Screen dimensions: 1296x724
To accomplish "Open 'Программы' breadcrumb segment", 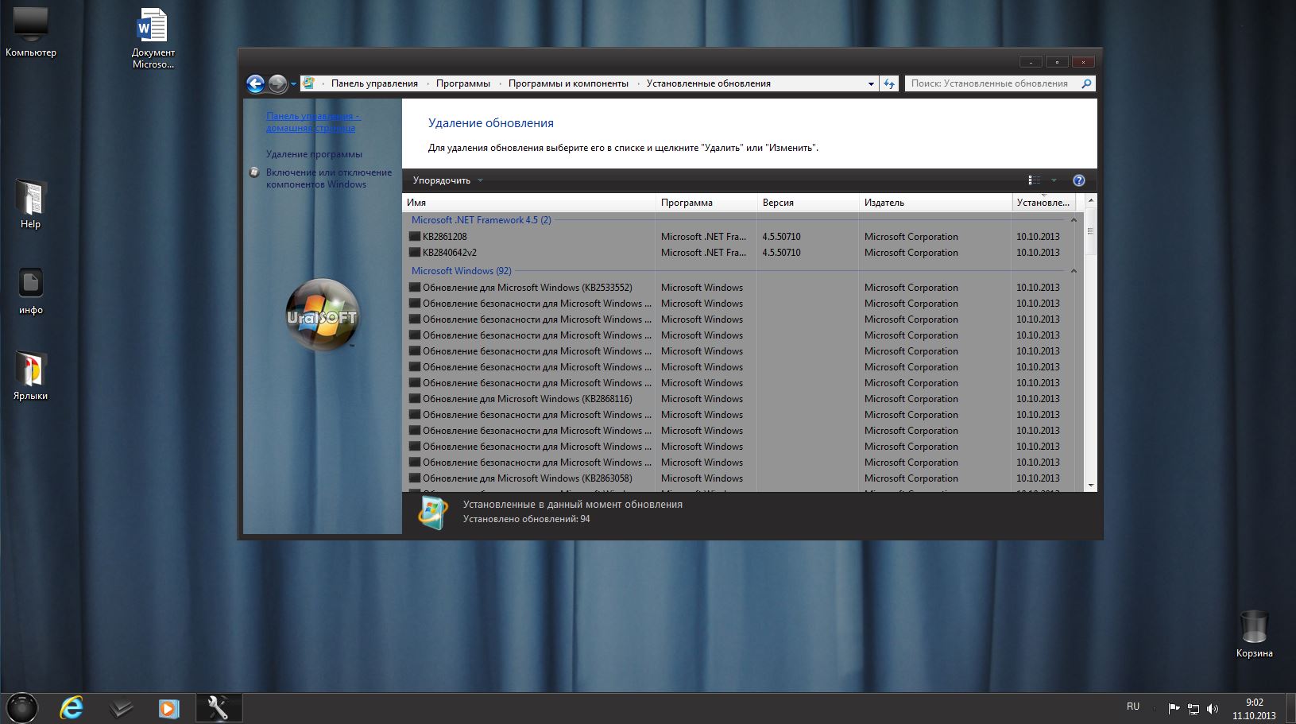I will (462, 83).
